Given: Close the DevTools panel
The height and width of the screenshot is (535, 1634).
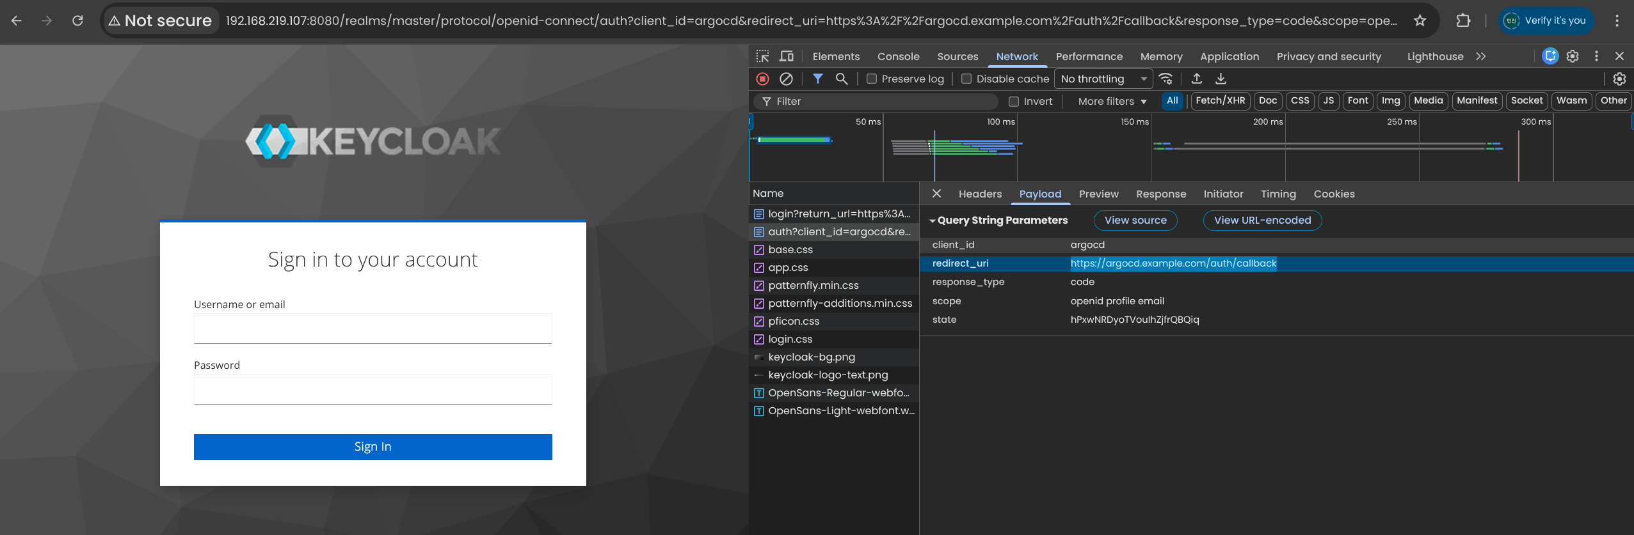Looking at the screenshot, I should click(x=1619, y=56).
